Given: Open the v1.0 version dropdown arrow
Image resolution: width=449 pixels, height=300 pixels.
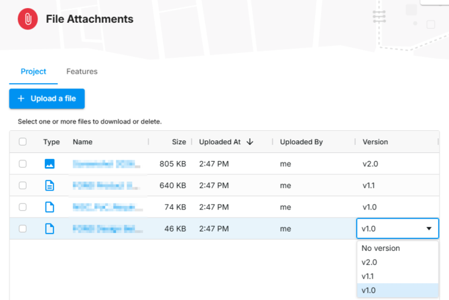Looking at the screenshot, I should [x=429, y=229].
